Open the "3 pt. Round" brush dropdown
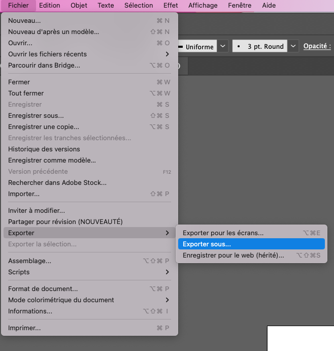Screen dimensions: 334x351 (x=293, y=47)
